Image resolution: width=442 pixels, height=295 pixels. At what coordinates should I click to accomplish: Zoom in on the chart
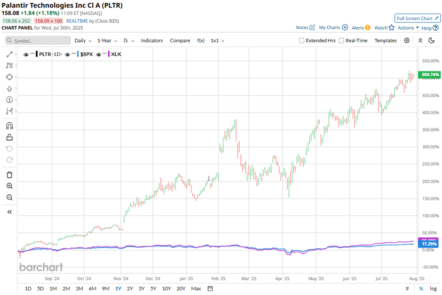coord(9,186)
